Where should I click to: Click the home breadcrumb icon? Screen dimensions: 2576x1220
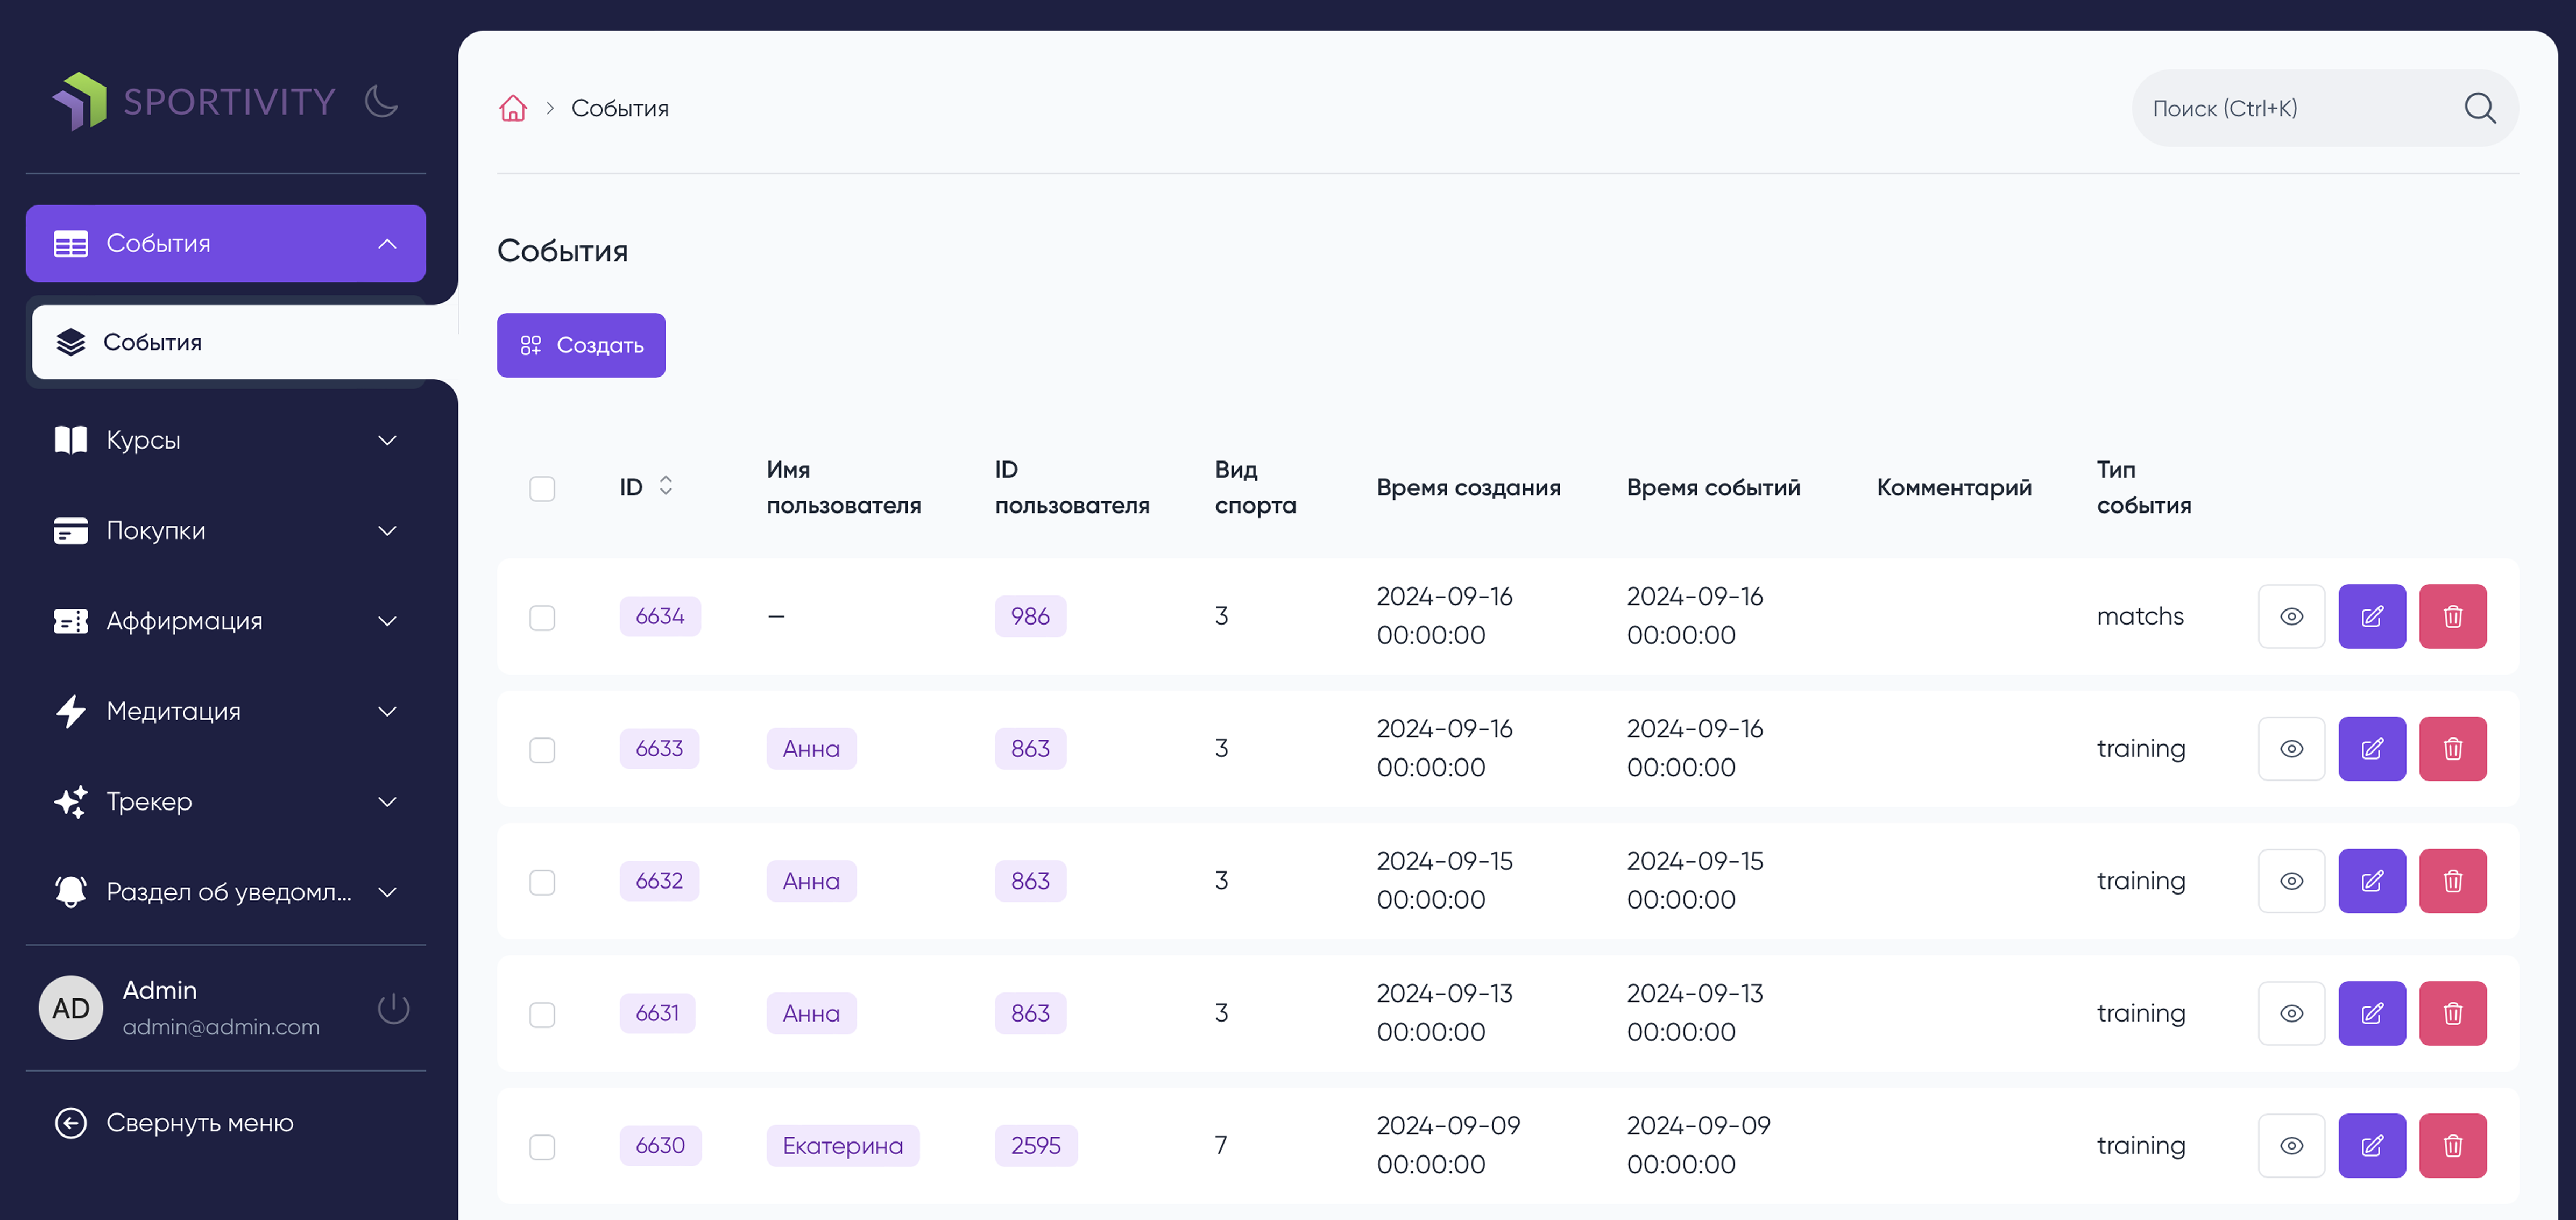click(513, 108)
